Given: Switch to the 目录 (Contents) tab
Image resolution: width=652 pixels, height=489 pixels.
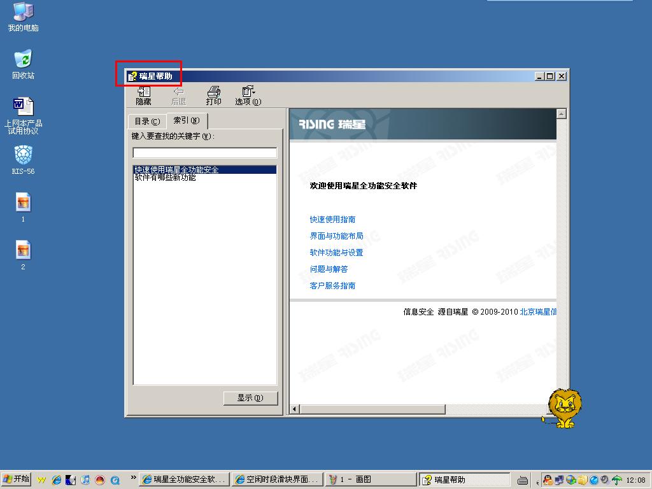Looking at the screenshot, I should click(147, 122).
